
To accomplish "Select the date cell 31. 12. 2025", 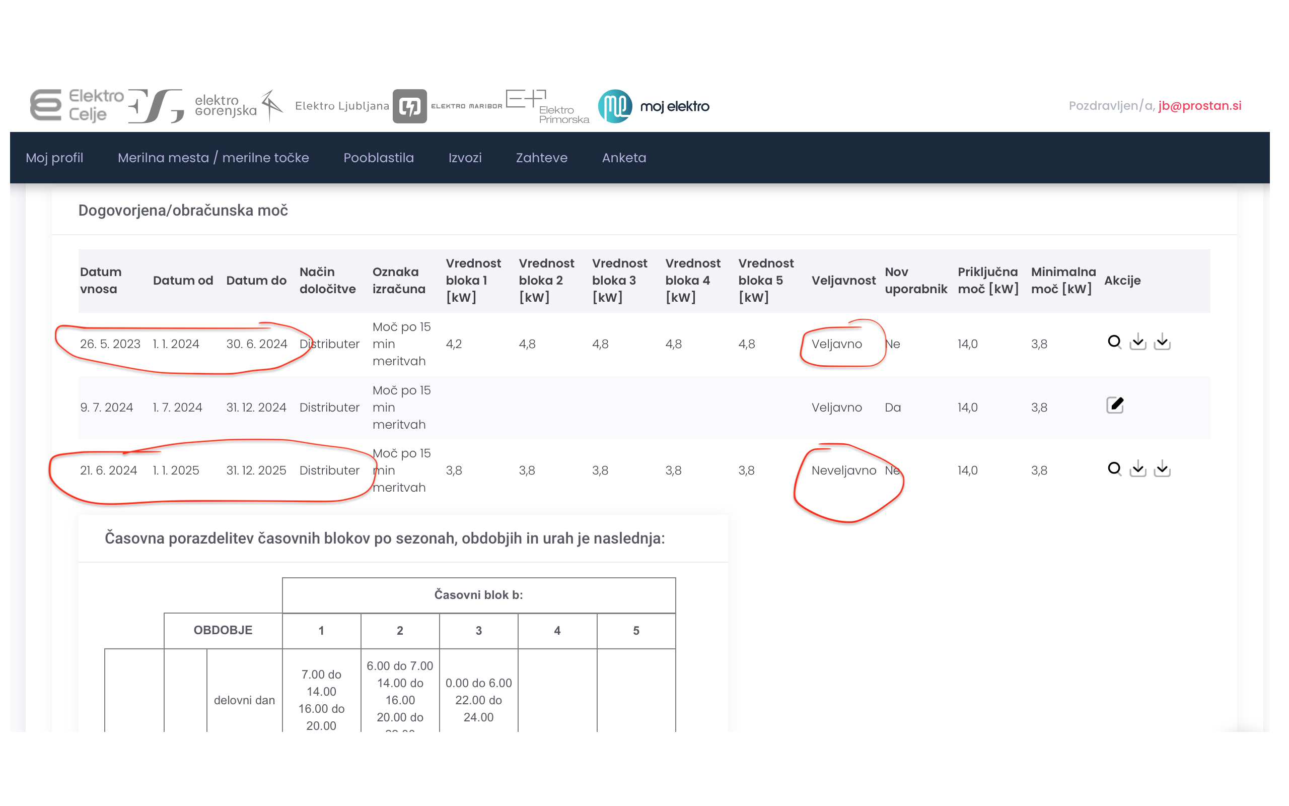I will point(256,470).
